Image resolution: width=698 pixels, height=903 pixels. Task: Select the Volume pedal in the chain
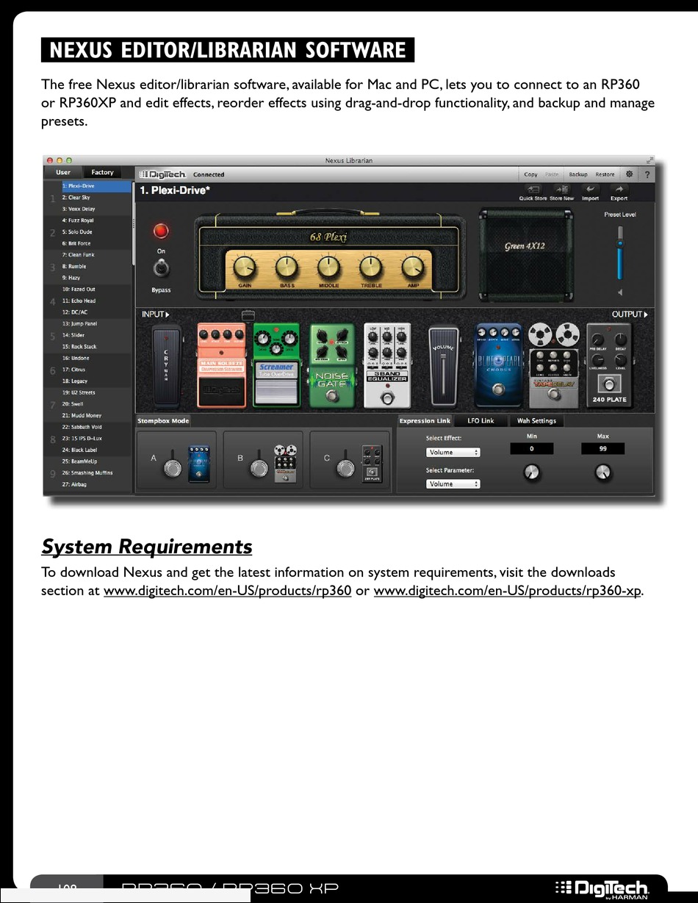click(x=443, y=366)
